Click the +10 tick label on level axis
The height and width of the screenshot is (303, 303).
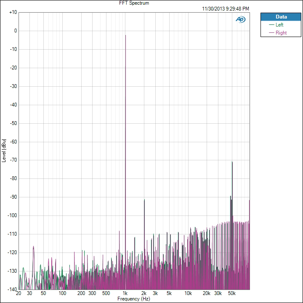(x=13, y=12)
